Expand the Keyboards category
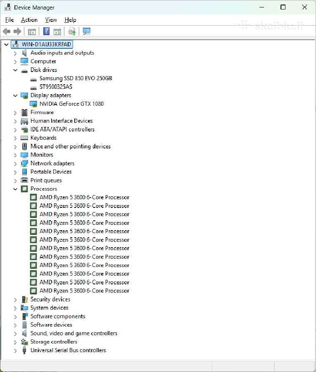Image resolution: width=316 pixels, height=372 pixels. coord(15,138)
